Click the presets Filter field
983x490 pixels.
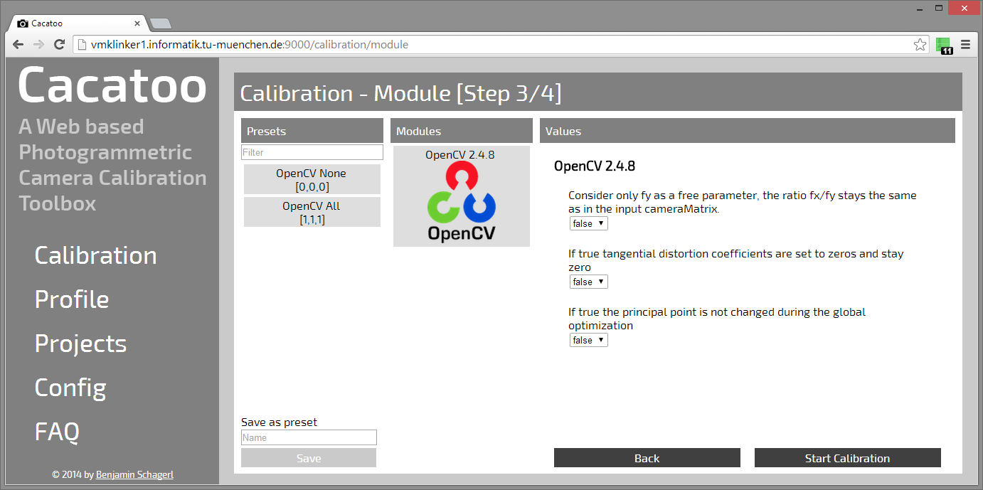pyautogui.click(x=312, y=152)
